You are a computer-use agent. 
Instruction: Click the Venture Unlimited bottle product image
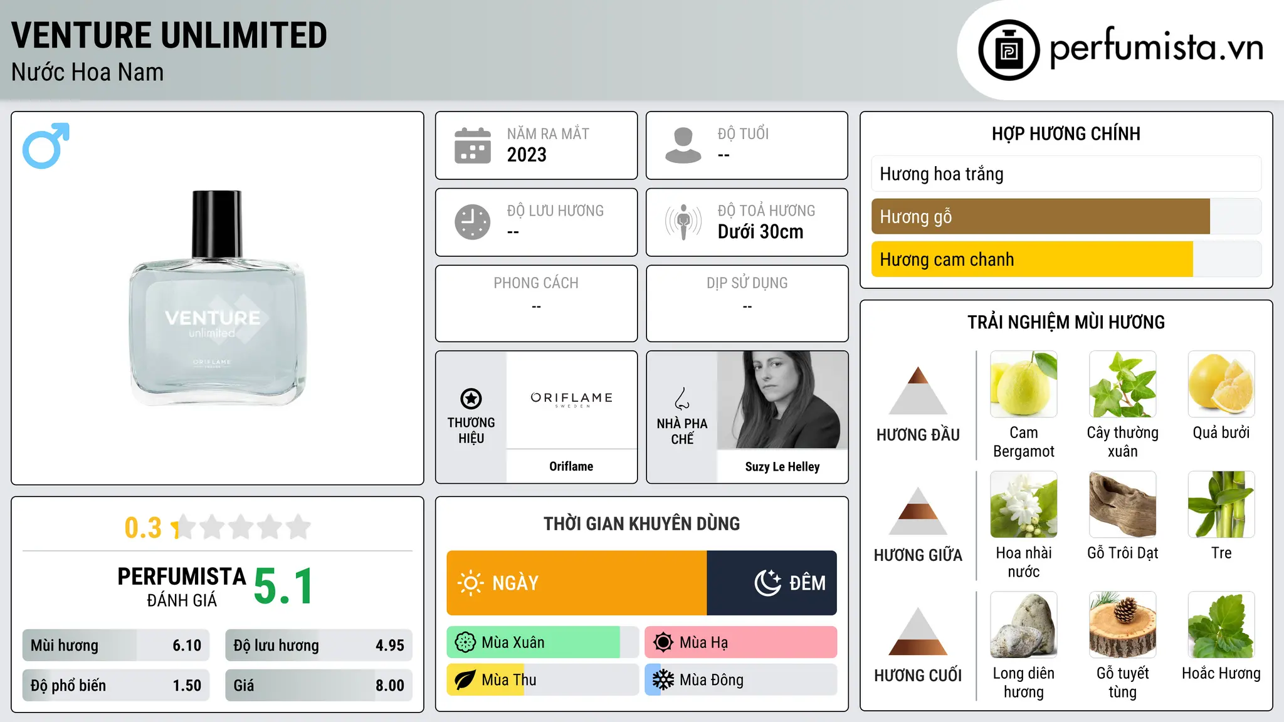(x=218, y=298)
